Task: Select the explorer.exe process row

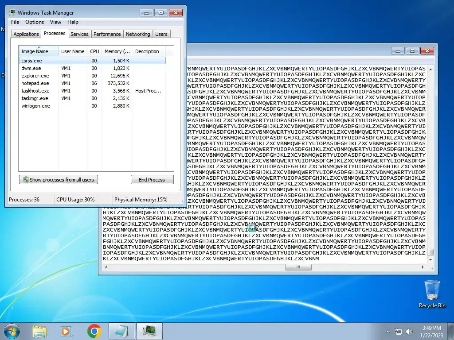Action: (x=92, y=76)
